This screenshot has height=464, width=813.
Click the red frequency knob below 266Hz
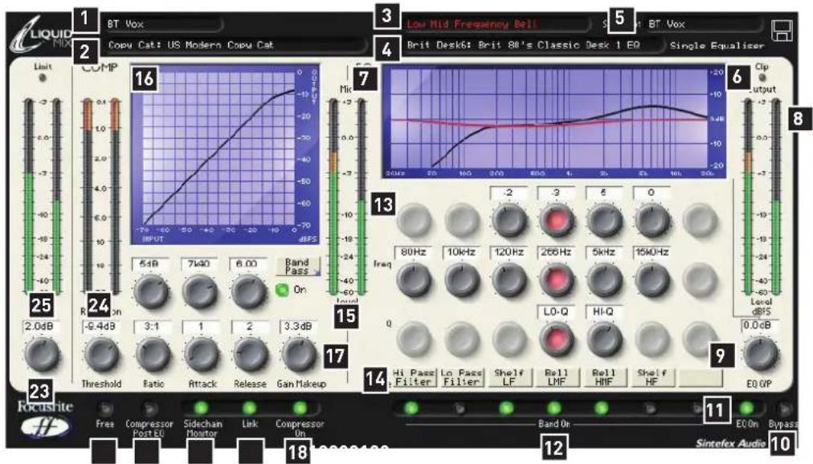click(557, 279)
